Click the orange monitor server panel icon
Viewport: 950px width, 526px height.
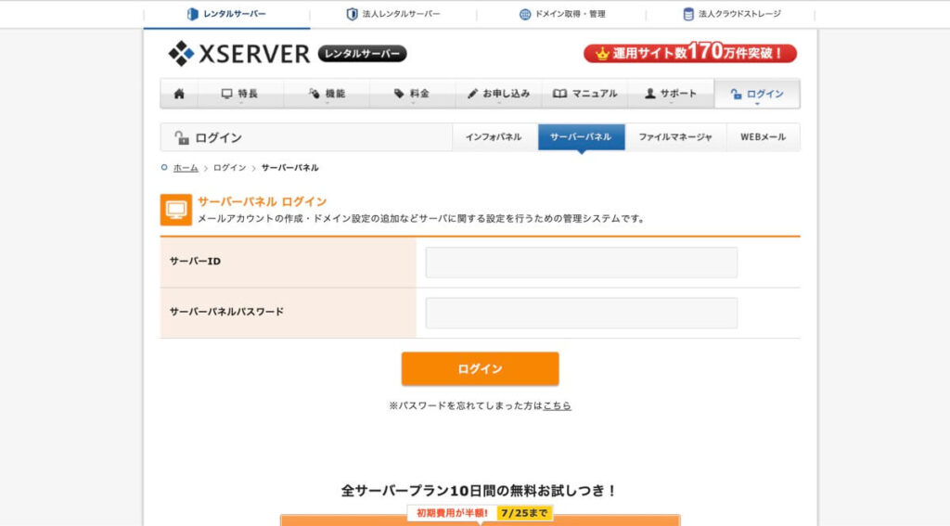click(x=175, y=210)
